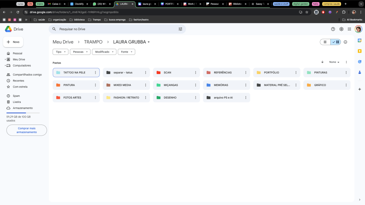Open Google Calendar in side panel

click(x=360, y=41)
